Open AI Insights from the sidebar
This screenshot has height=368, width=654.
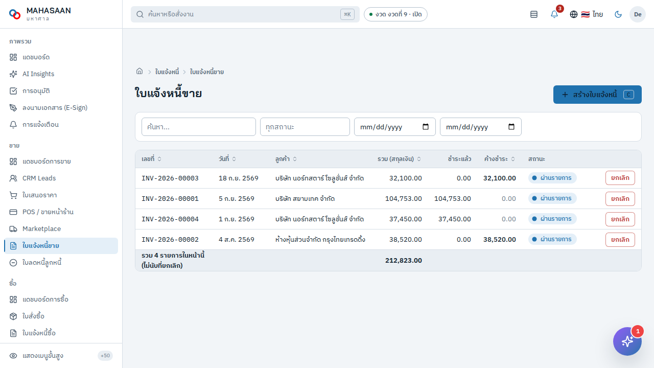click(61, 74)
